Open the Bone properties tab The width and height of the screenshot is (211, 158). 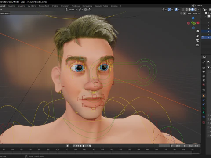pyautogui.click(x=204, y=113)
